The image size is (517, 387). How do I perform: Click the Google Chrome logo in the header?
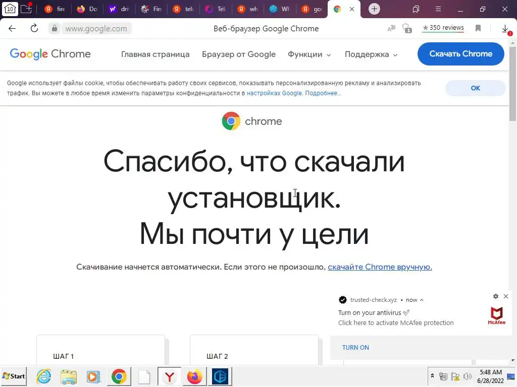tap(50, 53)
